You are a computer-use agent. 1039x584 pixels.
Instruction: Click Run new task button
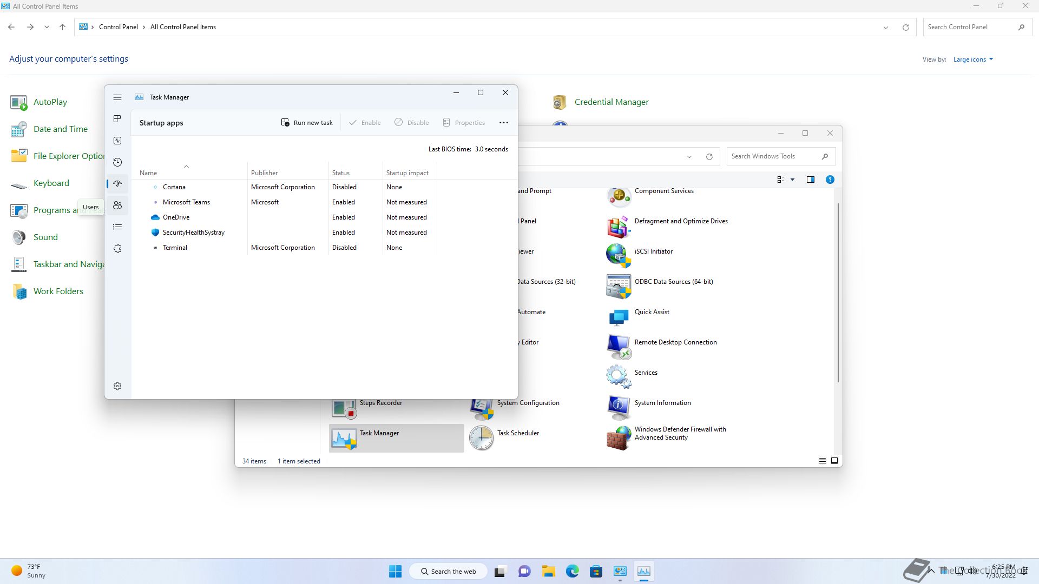point(307,123)
